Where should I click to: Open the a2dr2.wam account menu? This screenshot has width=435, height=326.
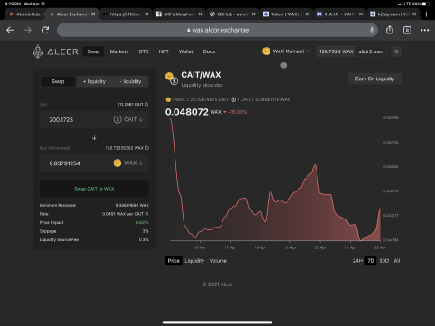click(371, 51)
